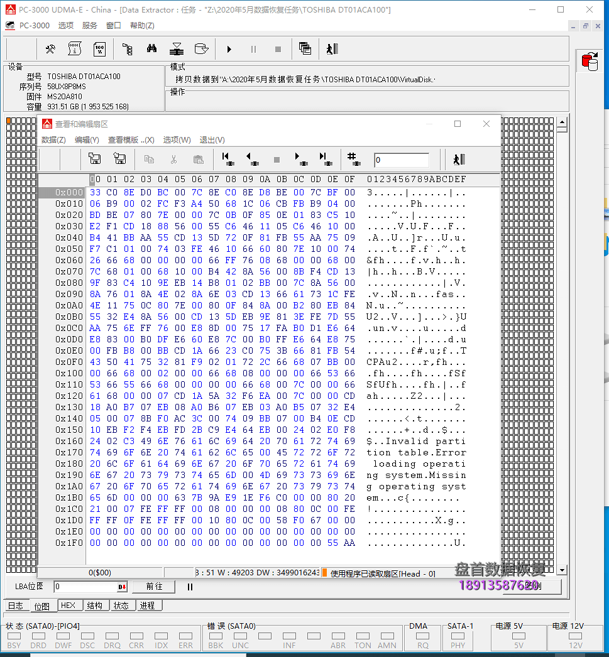Click ASCII text 'Invalid parti' in row 0x160
Screen dimensions: 609x657
coord(425,441)
